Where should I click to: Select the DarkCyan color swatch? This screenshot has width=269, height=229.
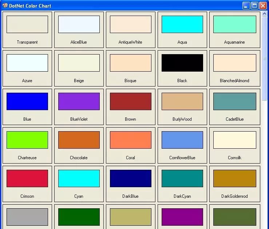(182, 178)
